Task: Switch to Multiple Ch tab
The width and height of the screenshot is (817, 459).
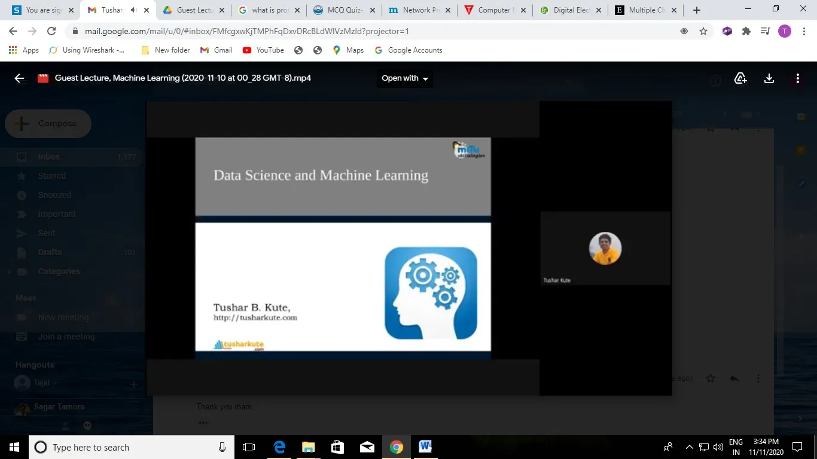Action: pyautogui.click(x=645, y=10)
